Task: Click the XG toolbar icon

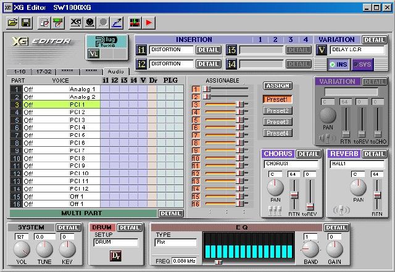Action: tap(76, 23)
